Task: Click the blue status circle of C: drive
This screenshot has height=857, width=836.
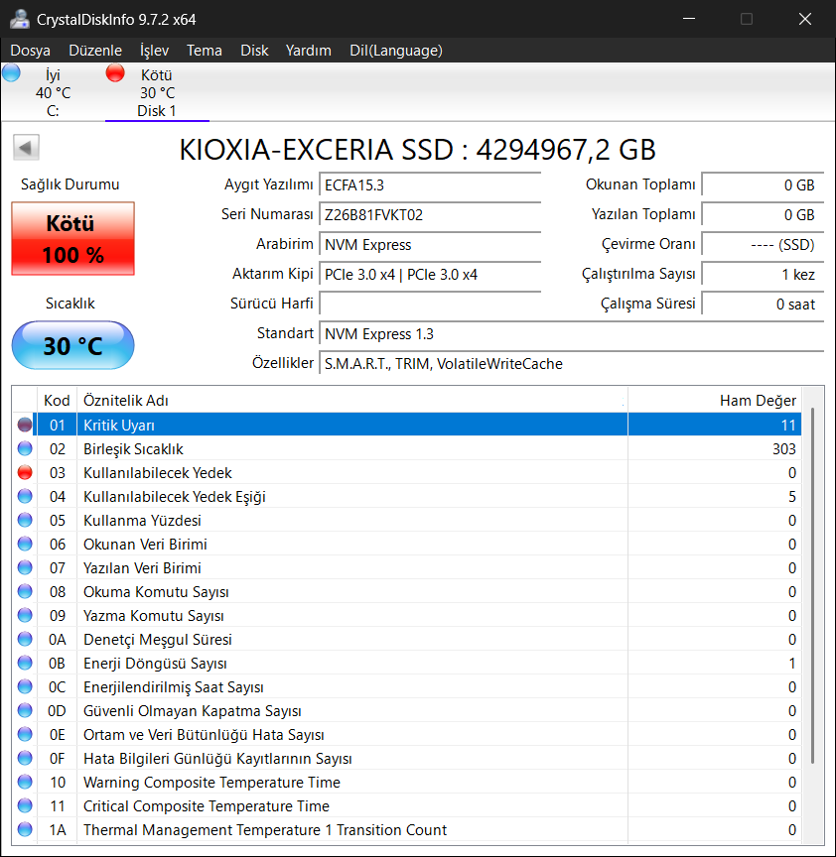Action: pos(11,72)
